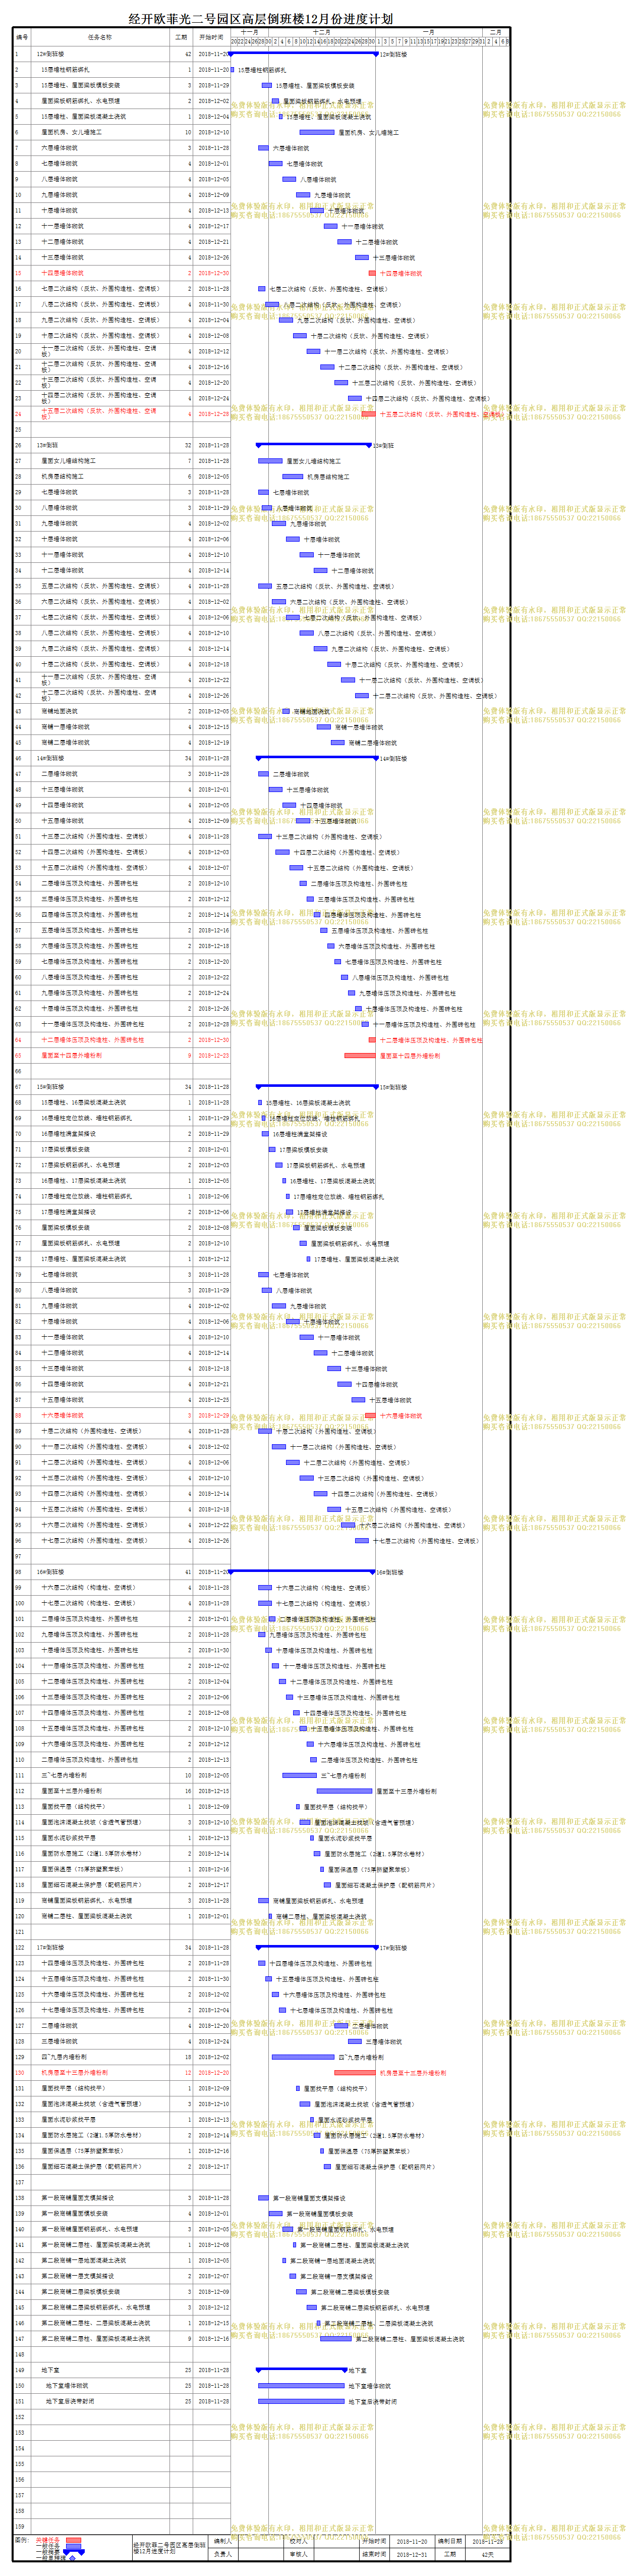Select row 71 task 17层梁板模板安装
Viewport: 626px width, 2576px height.
pyautogui.click(x=65, y=1149)
